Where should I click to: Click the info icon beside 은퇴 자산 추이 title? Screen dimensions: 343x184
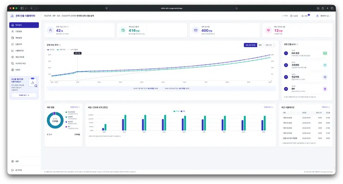[60, 45]
